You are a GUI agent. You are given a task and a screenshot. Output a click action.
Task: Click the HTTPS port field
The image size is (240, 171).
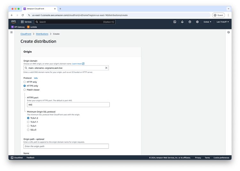pos(68,105)
